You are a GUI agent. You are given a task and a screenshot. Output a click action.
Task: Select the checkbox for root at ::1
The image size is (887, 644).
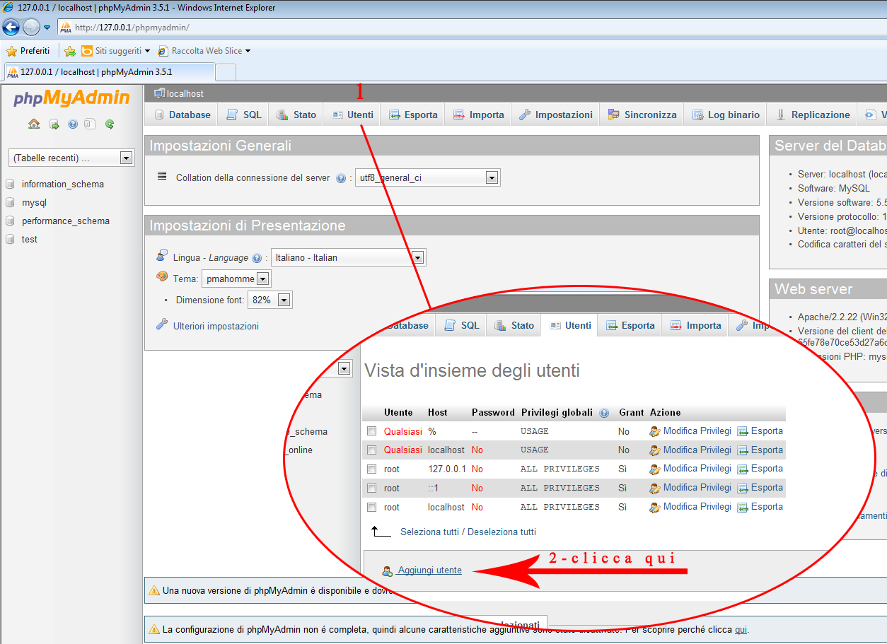(x=371, y=488)
